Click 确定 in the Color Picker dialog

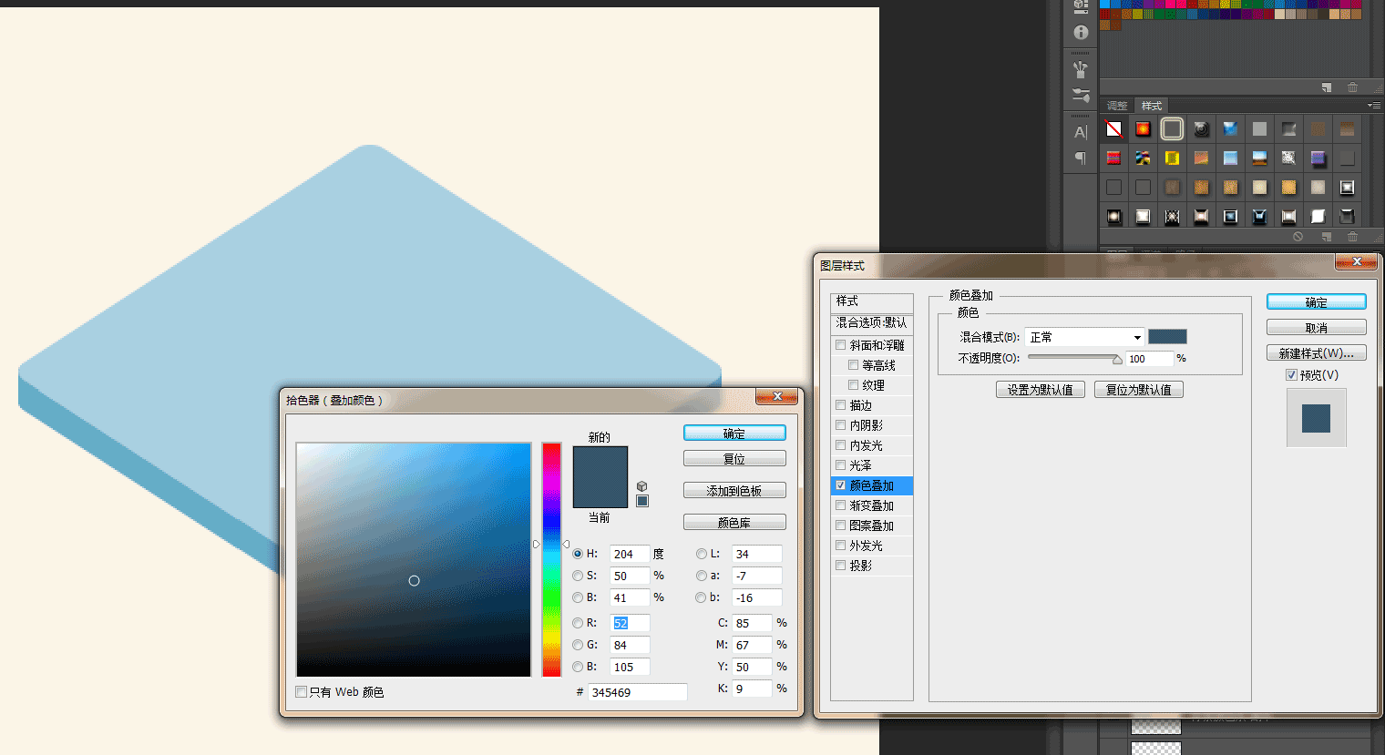(x=734, y=434)
